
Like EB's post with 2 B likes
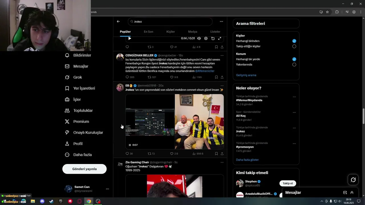point(174,153)
